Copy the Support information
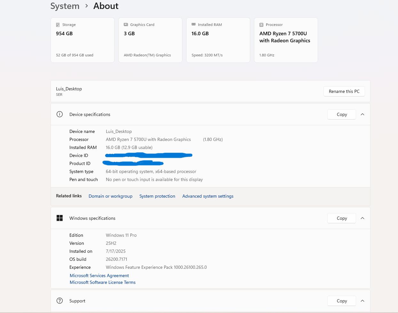398x313 pixels. click(342, 301)
